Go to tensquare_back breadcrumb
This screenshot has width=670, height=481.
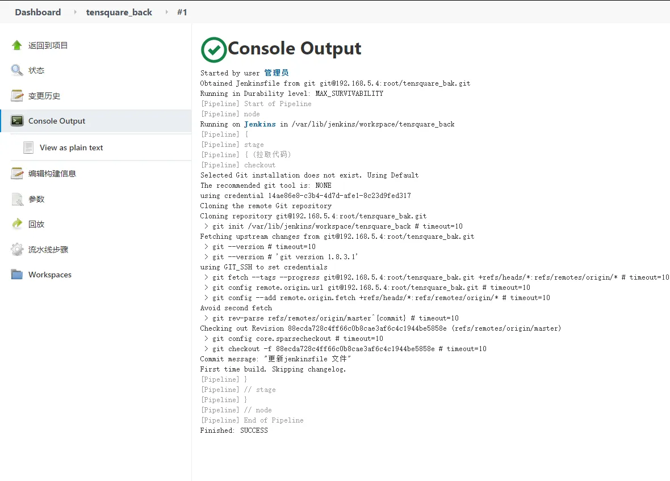tap(119, 12)
